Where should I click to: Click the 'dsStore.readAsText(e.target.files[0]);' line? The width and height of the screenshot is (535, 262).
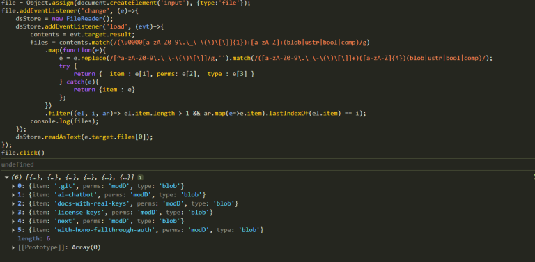(x=84, y=137)
